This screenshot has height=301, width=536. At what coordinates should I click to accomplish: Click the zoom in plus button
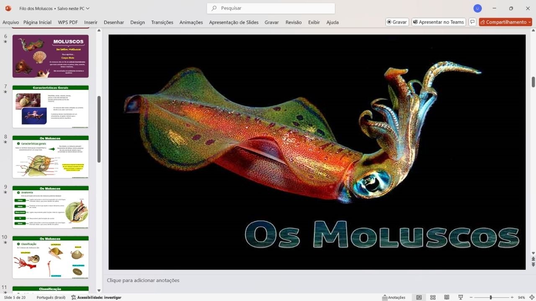coord(512,298)
